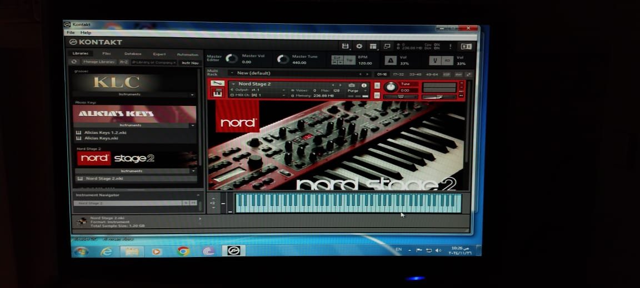Close instrument with the X button in header
This screenshot has width=640, height=288.
[462, 83]
